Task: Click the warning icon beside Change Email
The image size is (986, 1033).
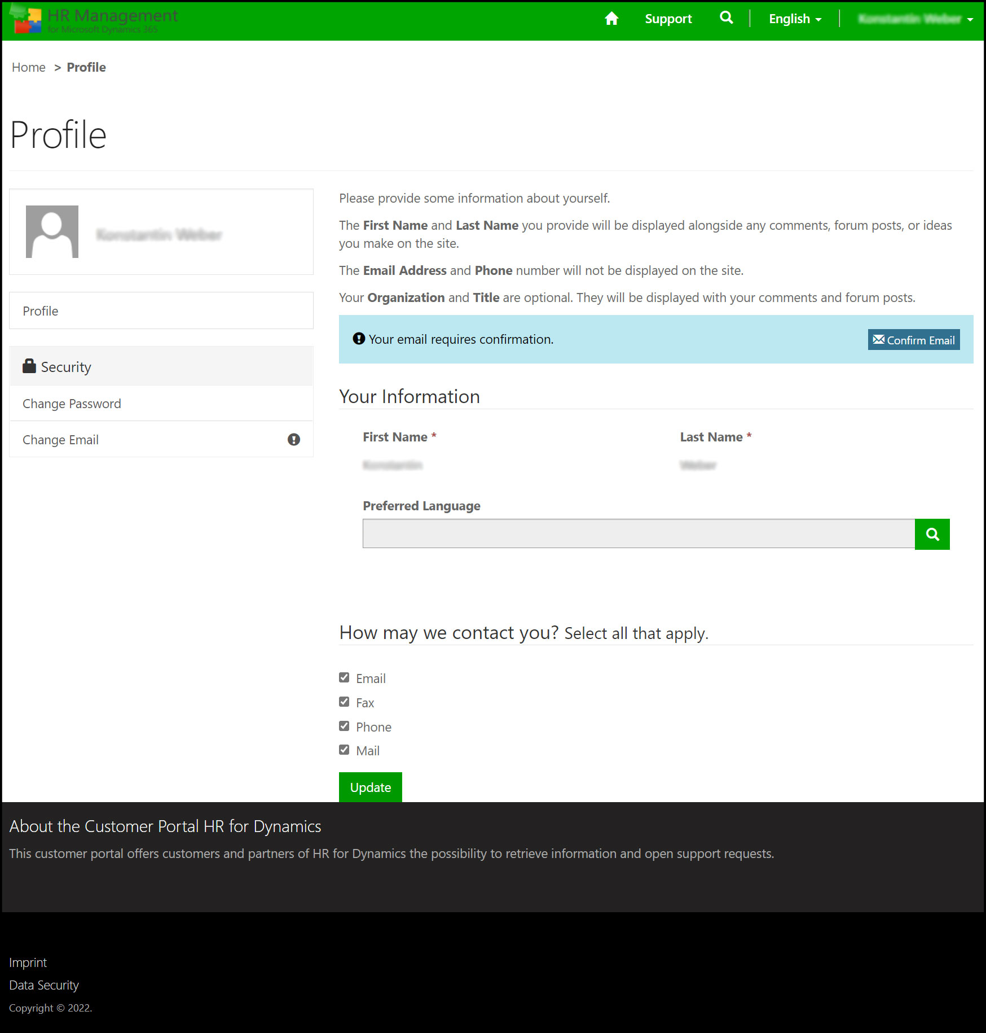Action: (293, 440)
